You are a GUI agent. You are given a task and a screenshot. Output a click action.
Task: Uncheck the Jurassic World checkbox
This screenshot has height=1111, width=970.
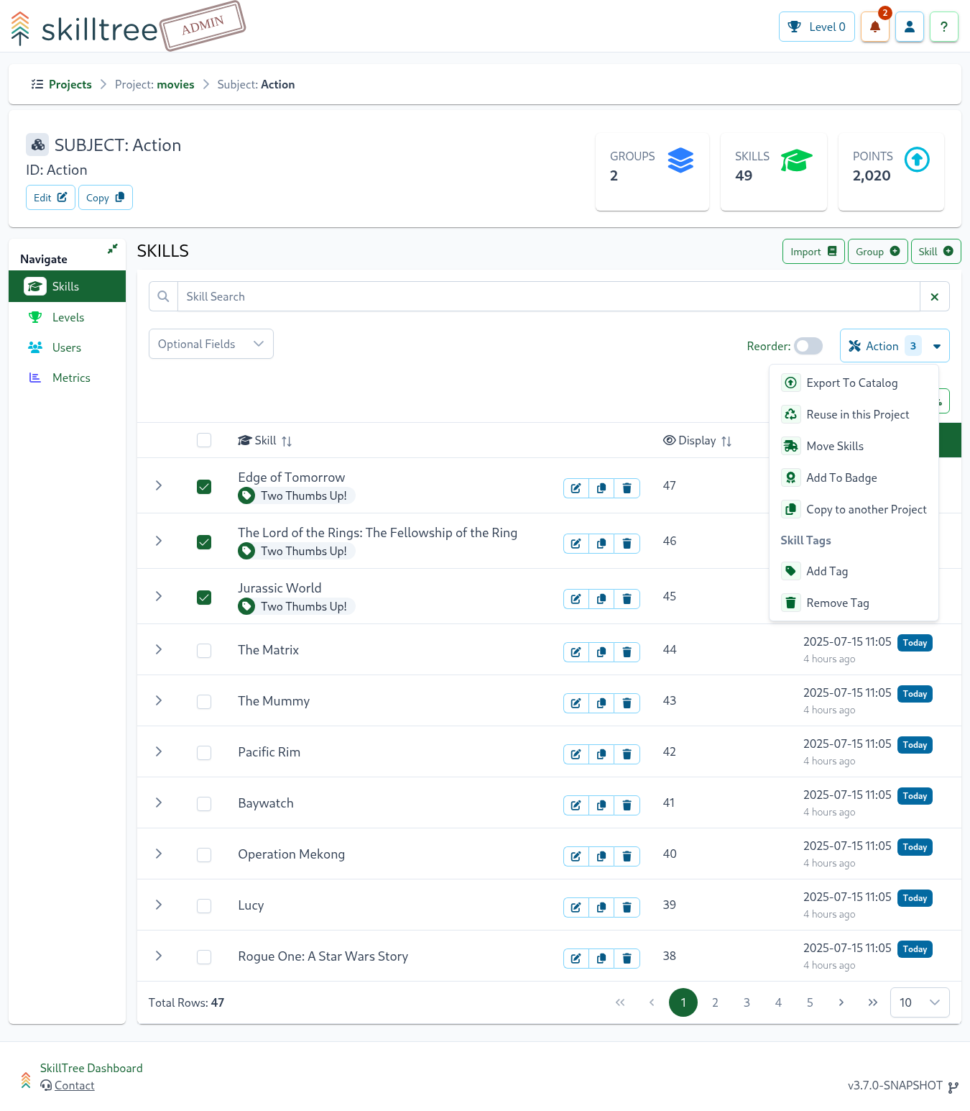(204, 598)
